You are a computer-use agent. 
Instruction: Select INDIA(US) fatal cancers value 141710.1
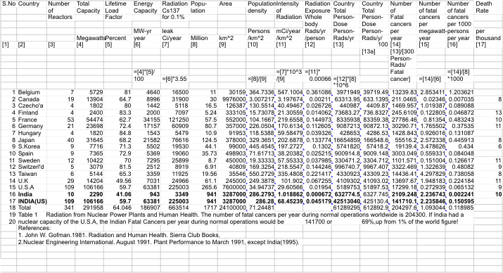[403, 201]
